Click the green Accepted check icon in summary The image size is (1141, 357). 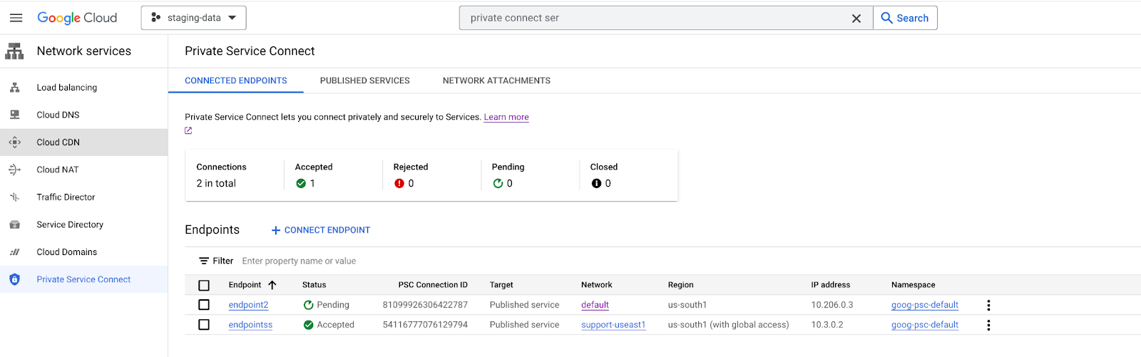tap(301, 183)
